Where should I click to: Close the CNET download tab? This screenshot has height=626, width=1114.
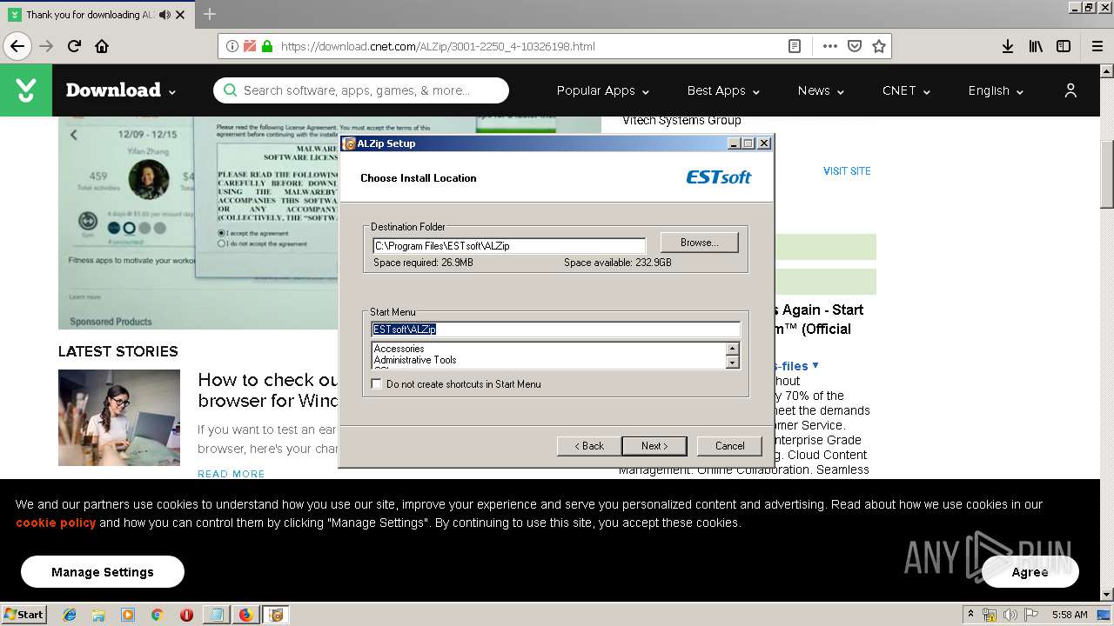click(x=180, y=15)
